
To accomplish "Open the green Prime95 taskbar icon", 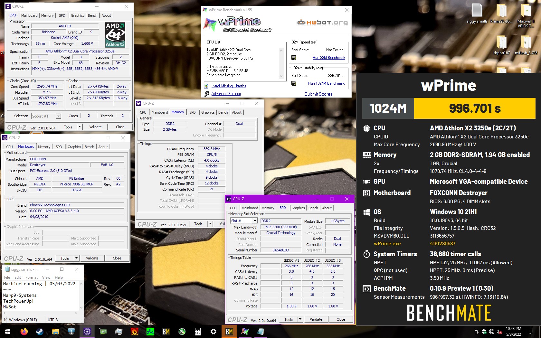I will (x=150, y=331).
